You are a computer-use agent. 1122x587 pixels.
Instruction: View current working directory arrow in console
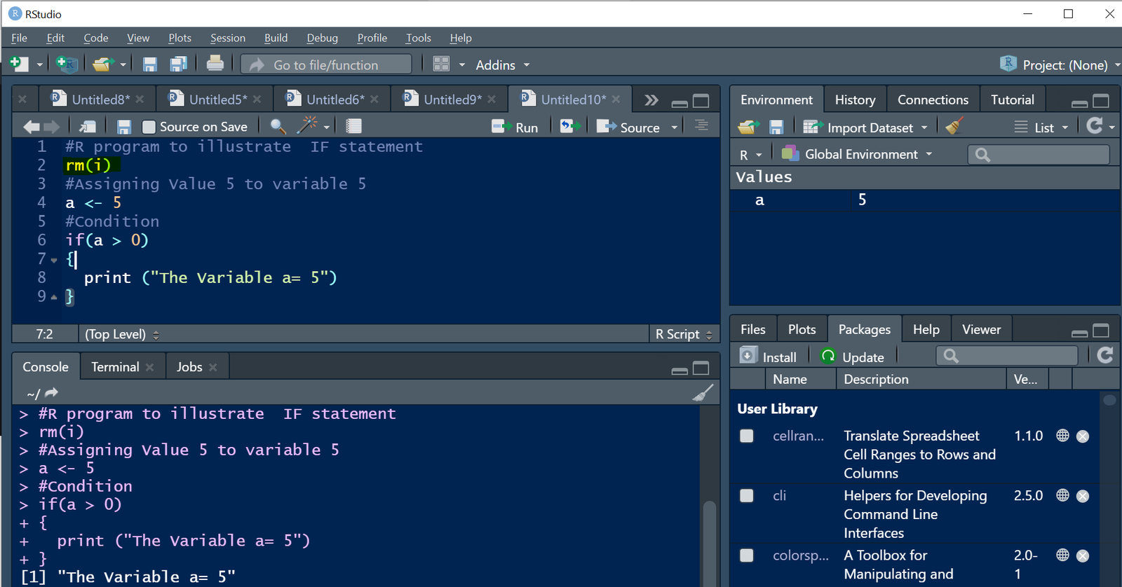click(x=51, y=393)
